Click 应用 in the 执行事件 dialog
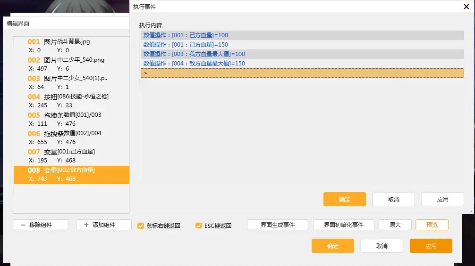475x266 pixels. pyautogui.click(x=442, y=199)
